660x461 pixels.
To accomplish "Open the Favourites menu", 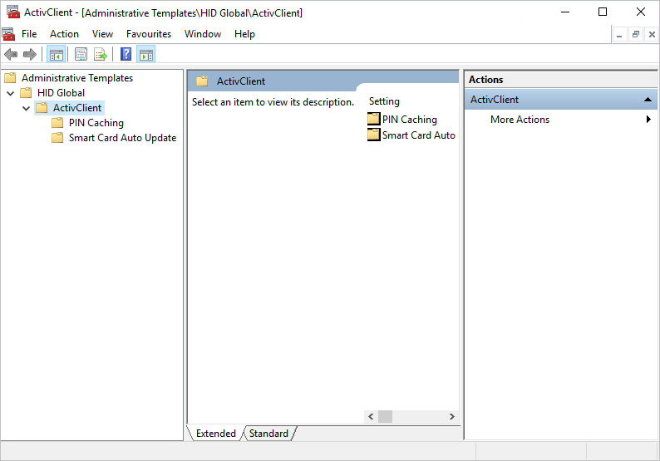I will (149, 34).
